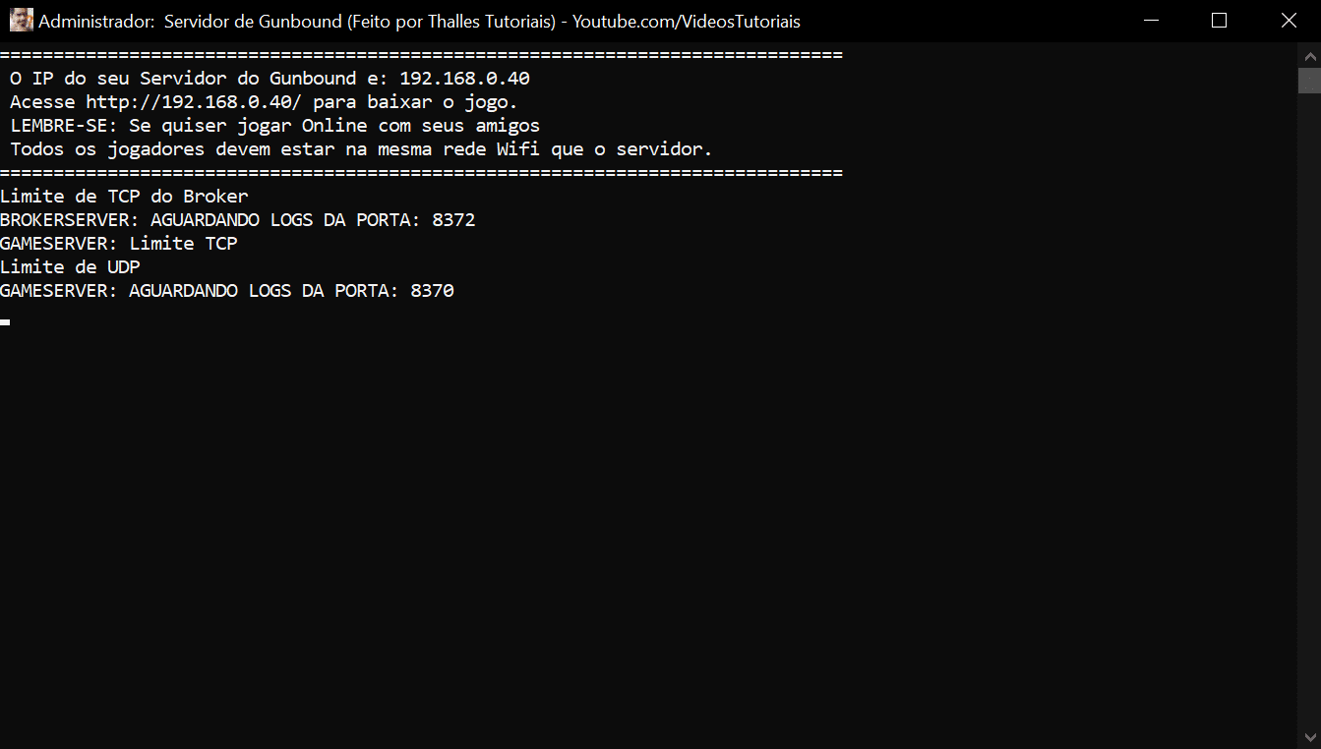The image size is (1321, 749).
Task: Click the 'Limite de TCP do Broker' line
Action: (124, 196)
